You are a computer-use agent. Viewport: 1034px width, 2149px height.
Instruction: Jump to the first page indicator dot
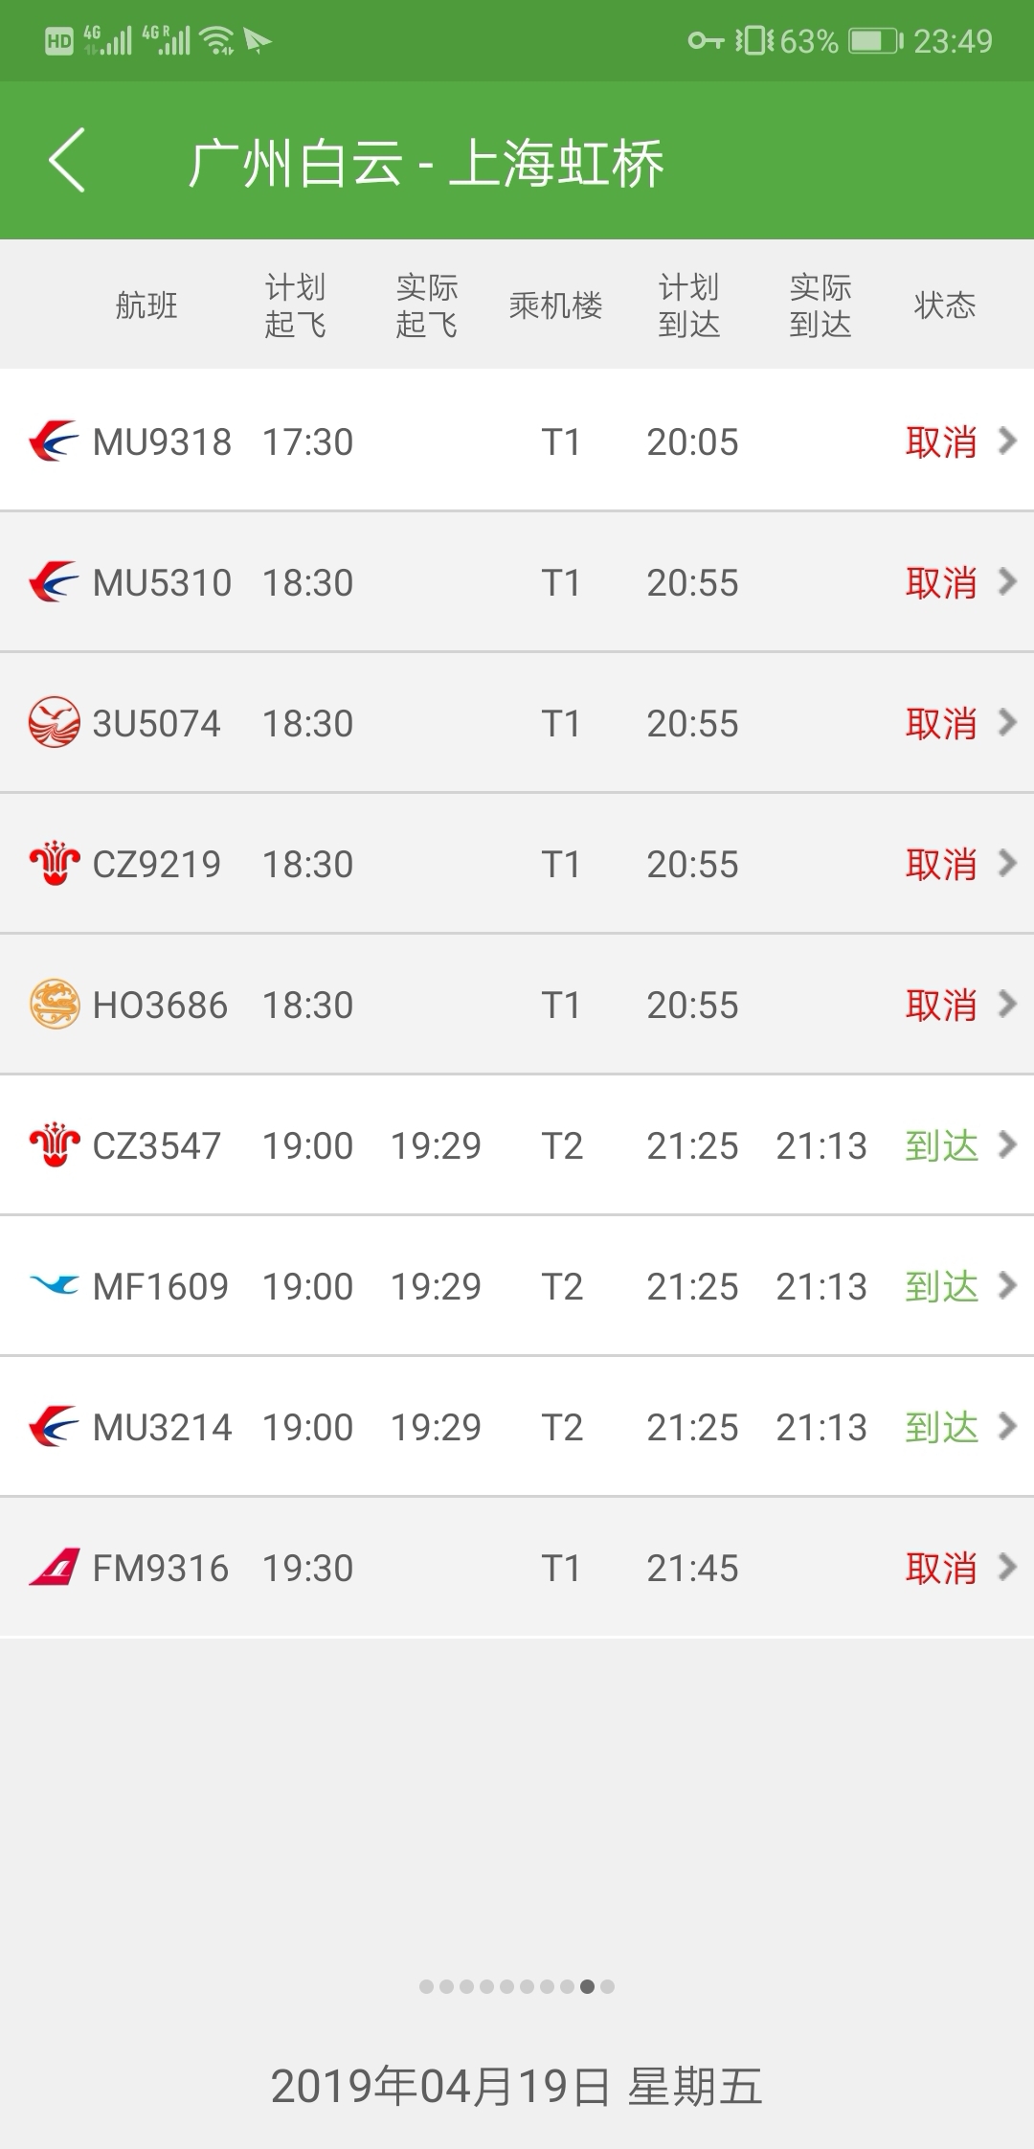point(426,1986)
